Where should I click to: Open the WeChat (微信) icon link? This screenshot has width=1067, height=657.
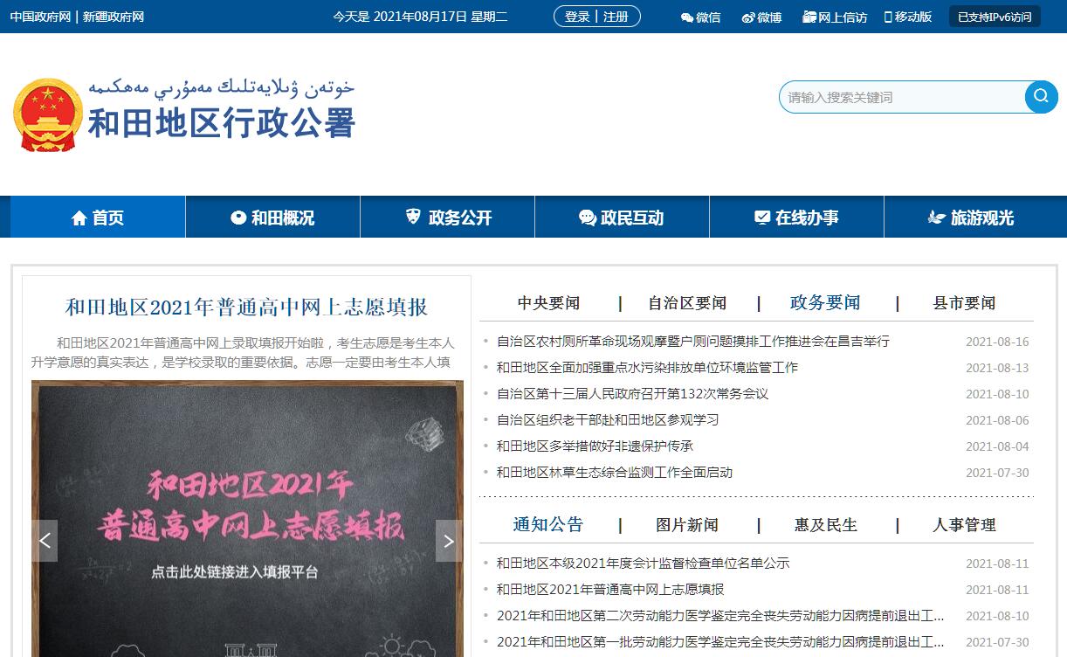click(x=700, y=17)
